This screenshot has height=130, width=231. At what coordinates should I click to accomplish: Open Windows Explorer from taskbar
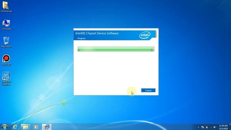pos(26,127)
